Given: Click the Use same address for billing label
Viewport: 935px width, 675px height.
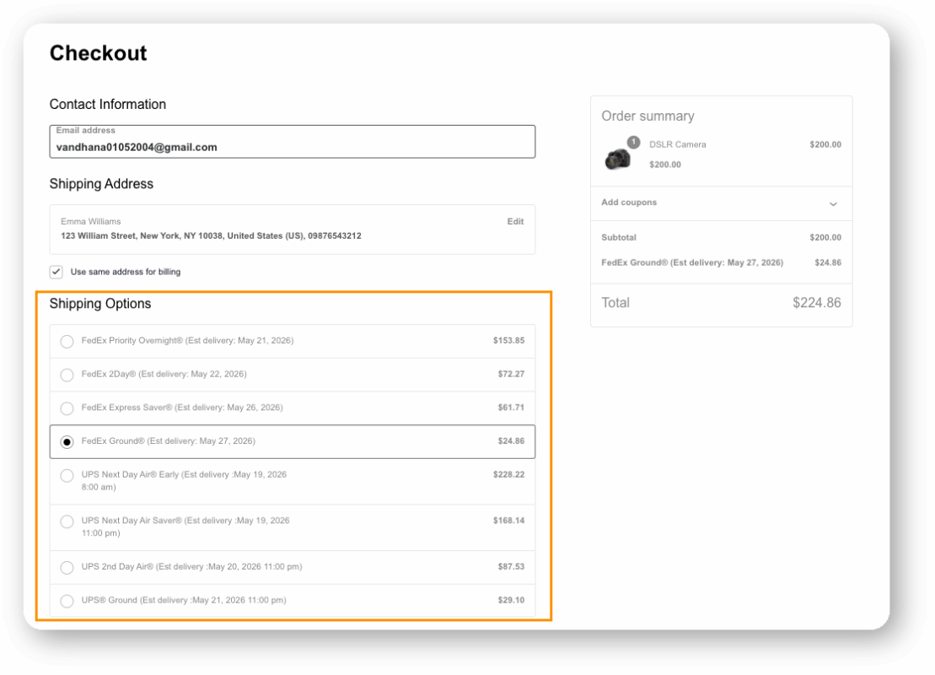Looking at the screenshot, I should [126, 273].
